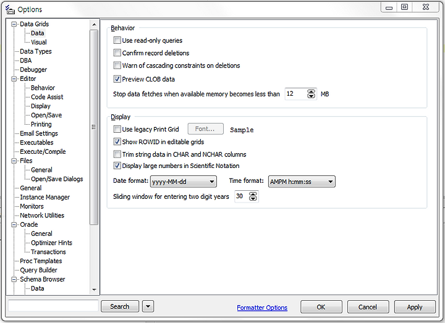
Task: Collapse the Data Grids tree node
Action: (x=14, y=24)
